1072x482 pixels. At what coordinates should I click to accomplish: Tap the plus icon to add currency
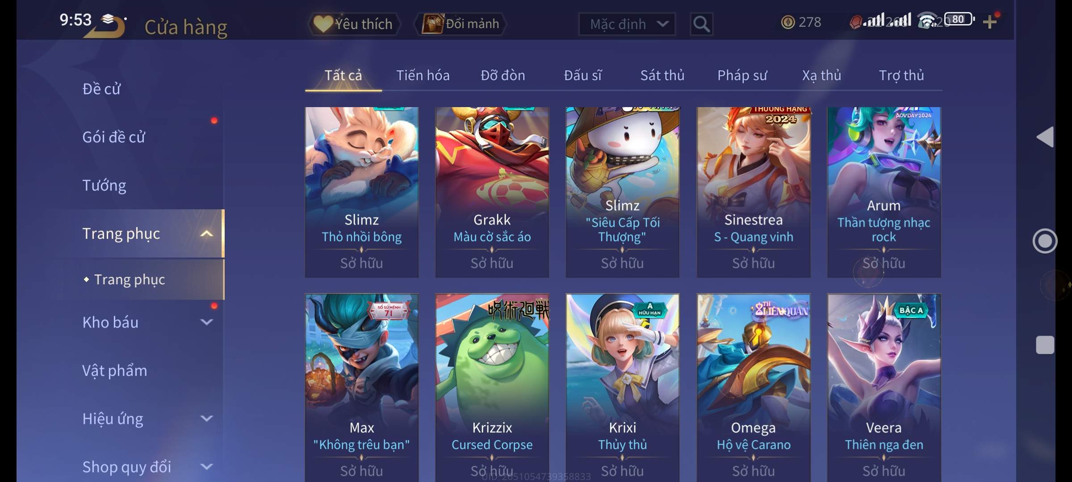click(990, 22)
